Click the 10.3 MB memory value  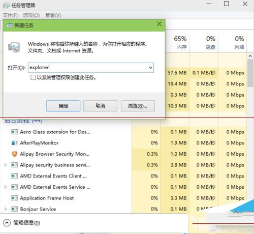(x=177, y=106)
